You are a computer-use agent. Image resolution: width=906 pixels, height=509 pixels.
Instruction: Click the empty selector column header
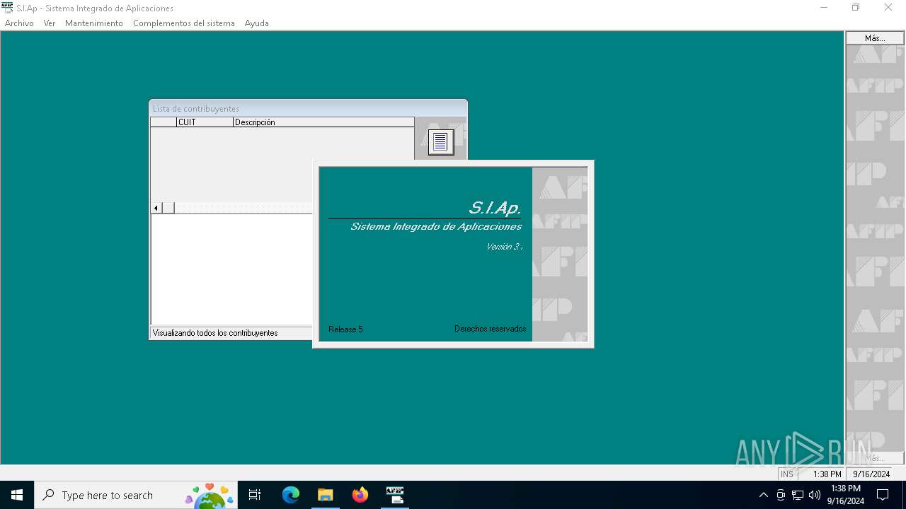point(164,122)
